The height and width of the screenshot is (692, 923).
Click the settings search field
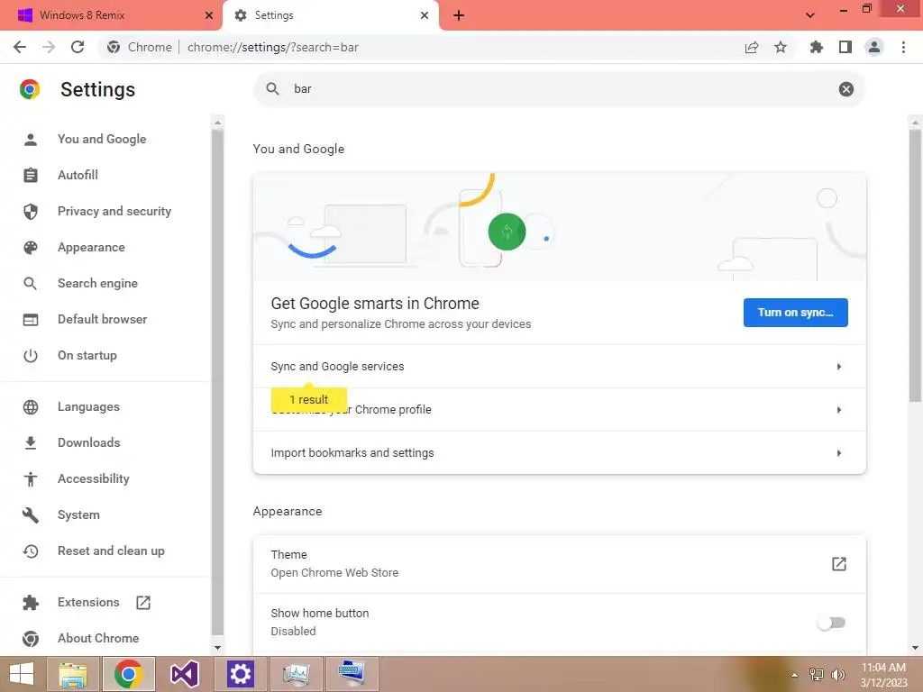[x=559, y=89]
